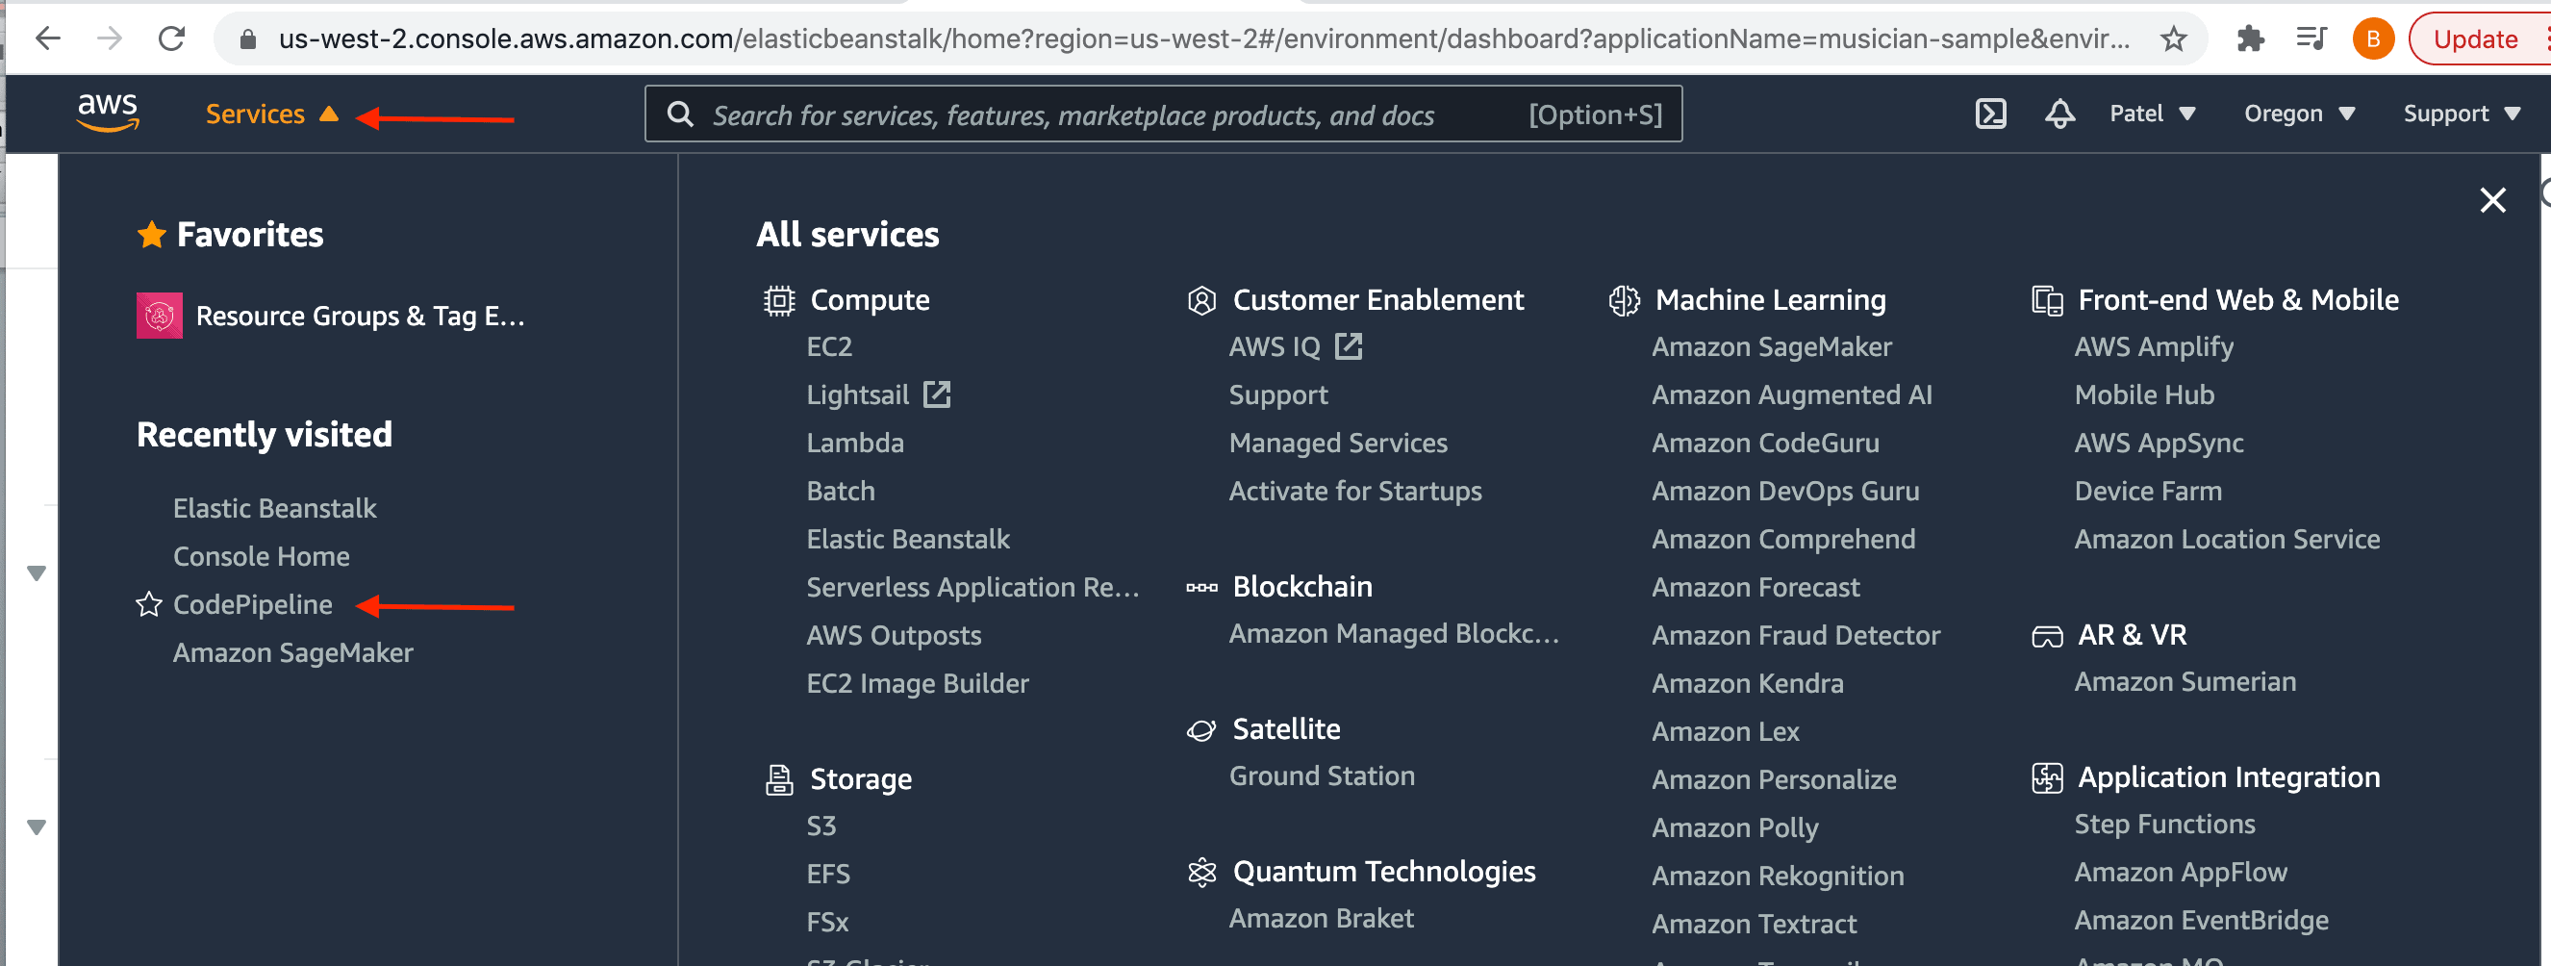Click the Lightsail external link icon
The image size is (2551, 966).
tap(937, 394)
